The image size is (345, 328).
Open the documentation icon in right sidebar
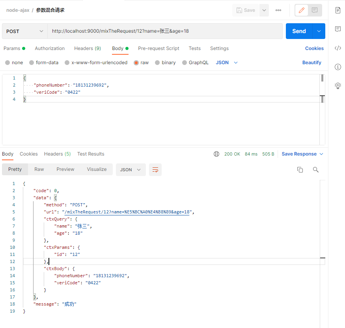click(x=338, y=10)
